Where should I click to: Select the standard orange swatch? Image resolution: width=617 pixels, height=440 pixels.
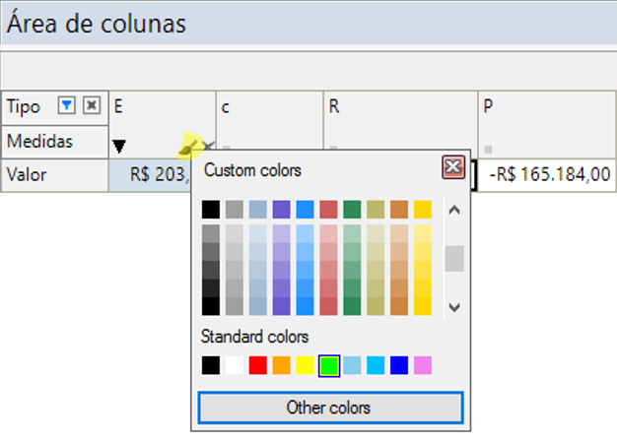(282, 365)
